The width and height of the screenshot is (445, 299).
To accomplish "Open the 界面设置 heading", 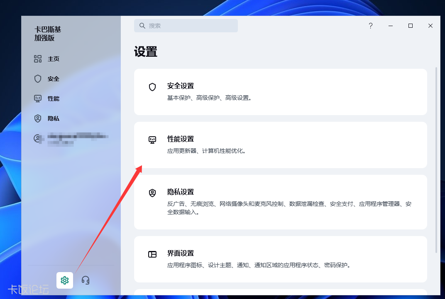I will coord(181,253).
